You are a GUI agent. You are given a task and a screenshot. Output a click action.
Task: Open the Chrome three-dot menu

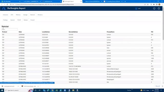[x=162, y=5]
